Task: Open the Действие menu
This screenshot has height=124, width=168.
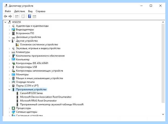Action: 20,11
